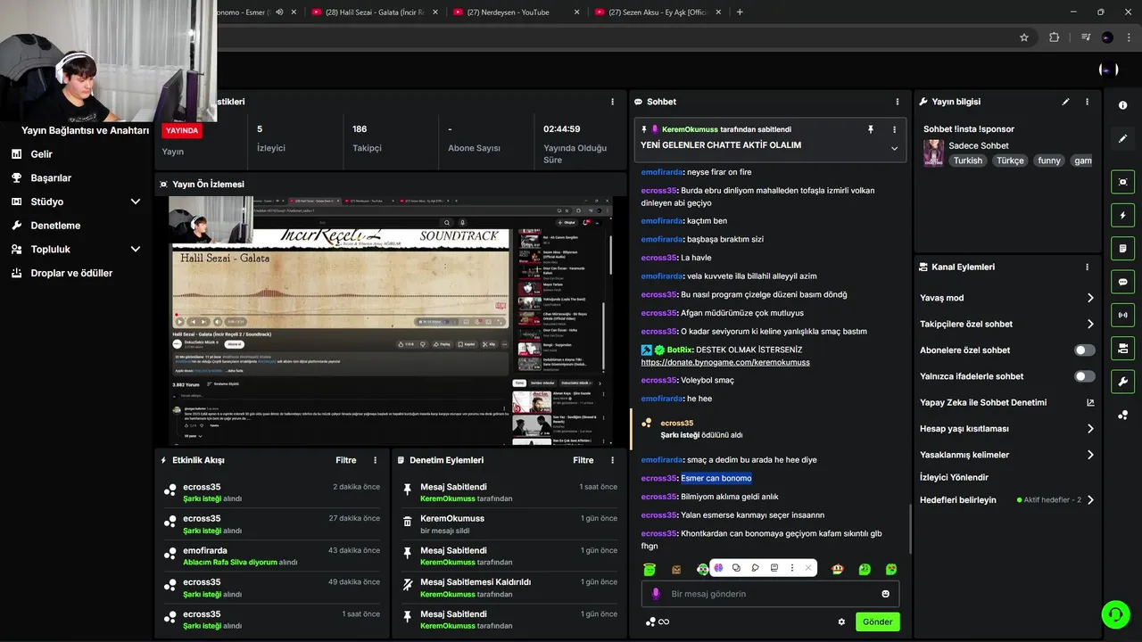Click the Gönder send button

(x=877, y=621)
